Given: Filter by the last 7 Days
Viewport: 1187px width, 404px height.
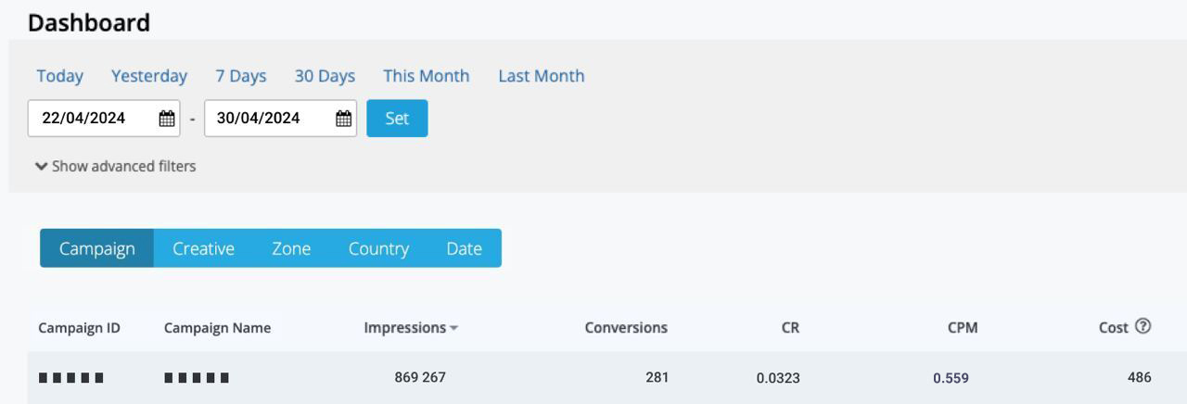Looking at the screenshot, I should click(241, 76).
